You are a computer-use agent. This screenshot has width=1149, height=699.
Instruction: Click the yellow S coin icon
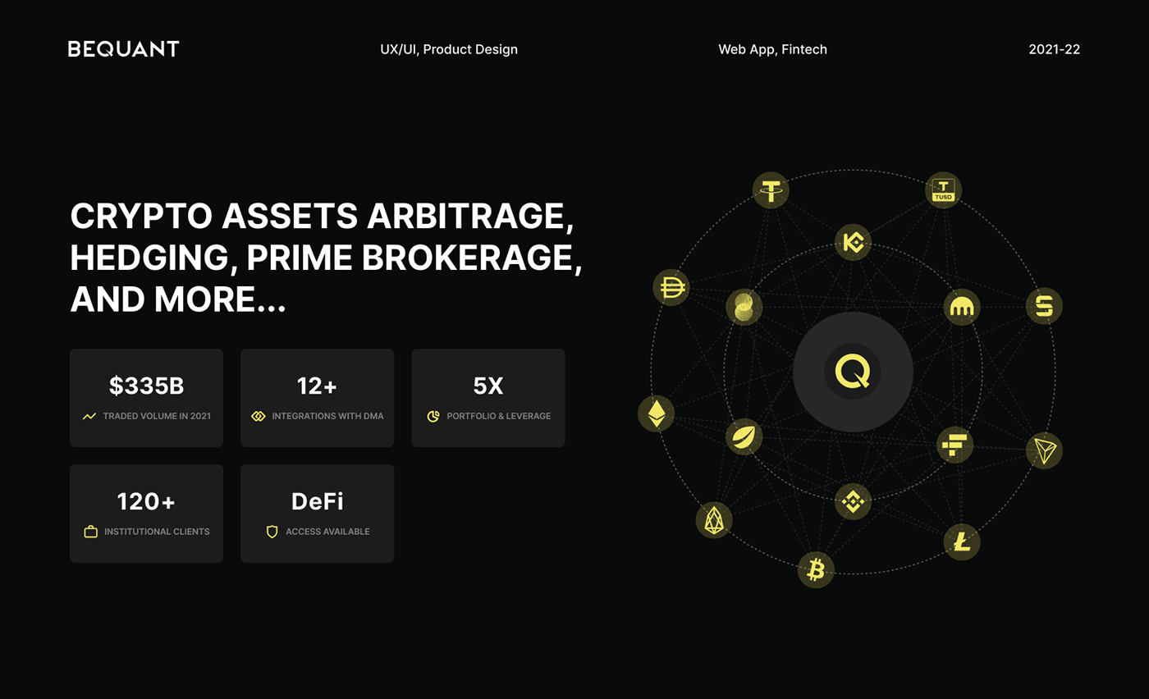tap(1044, 306)
